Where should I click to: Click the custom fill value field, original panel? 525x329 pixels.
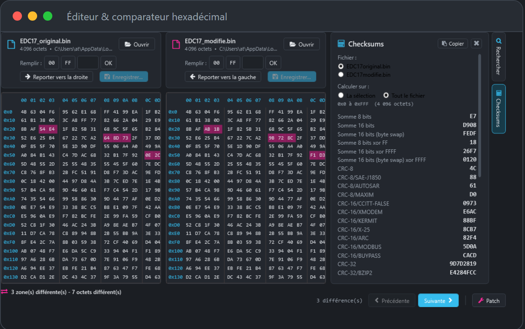(x=88, y=63)
